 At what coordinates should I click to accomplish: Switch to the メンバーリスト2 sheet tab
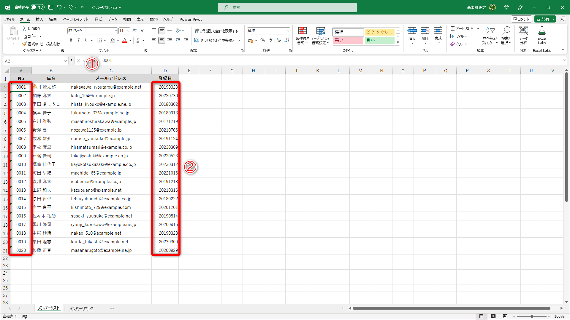81,308
